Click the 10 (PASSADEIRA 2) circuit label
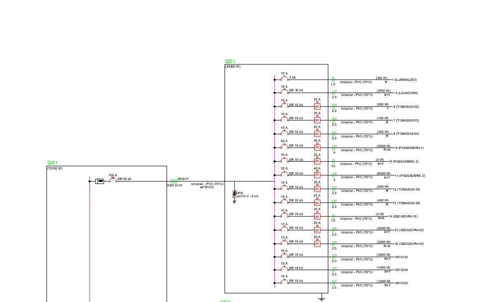The height and width of the screenshot is (302, 498). [404, 161]
